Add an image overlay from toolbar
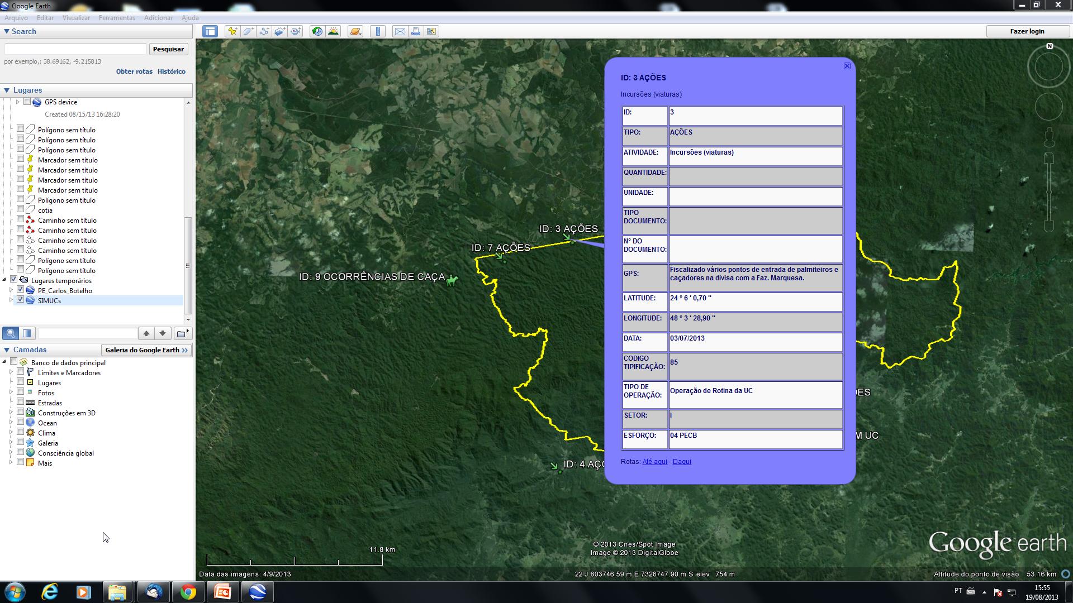This screenshot has width=1073, height=603. (x=280, y=31)
